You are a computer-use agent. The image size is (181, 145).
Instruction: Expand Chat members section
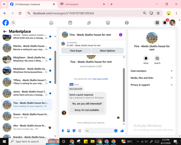point(152,71)
